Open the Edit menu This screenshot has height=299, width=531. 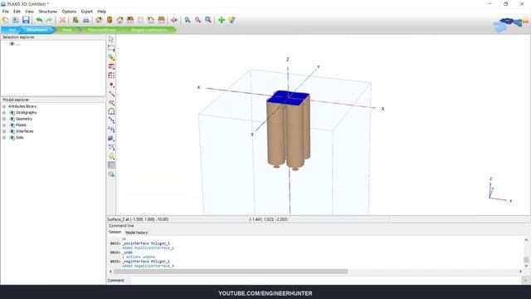click(17, 11)
